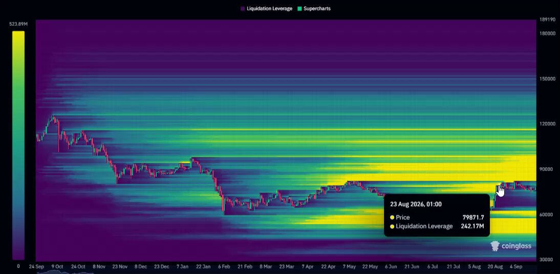Click the tooltip's Liquidation Leverage label
The image size is (560, 274).
(424, 226)
